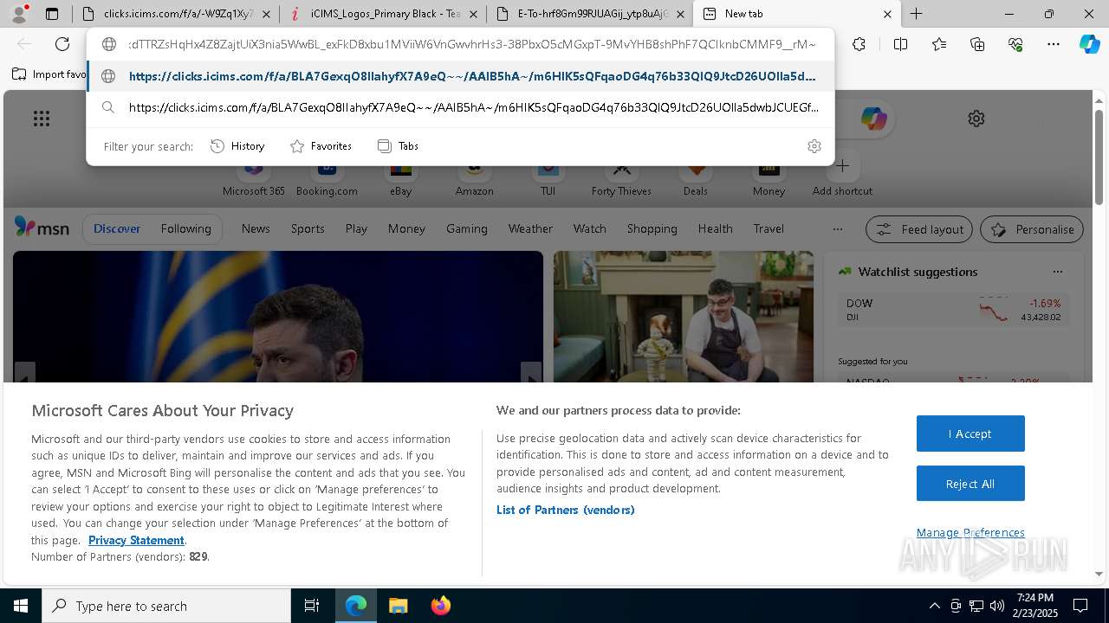Close the New tab tab

887,14
